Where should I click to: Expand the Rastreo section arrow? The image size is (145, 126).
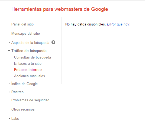coord(9,92)
